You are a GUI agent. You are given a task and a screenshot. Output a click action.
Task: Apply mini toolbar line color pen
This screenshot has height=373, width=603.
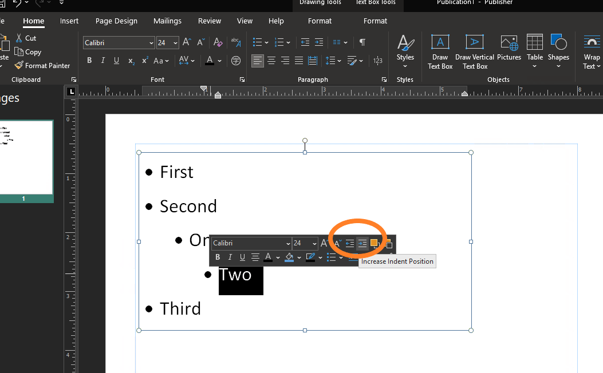click(310, 257)
